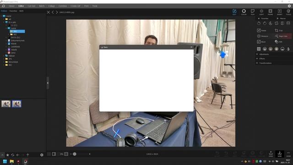Open the app settings gear top-right
This screenshot has height=165, width=293.
click(x=289, y=6)
